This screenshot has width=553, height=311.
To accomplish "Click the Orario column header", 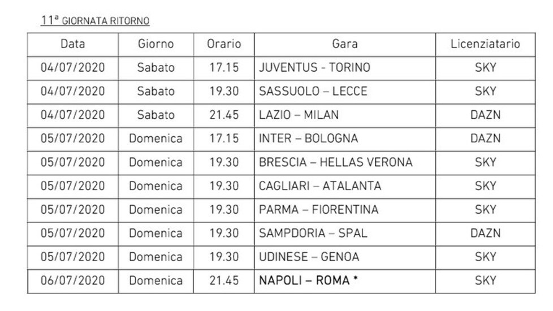I will 223,44.
